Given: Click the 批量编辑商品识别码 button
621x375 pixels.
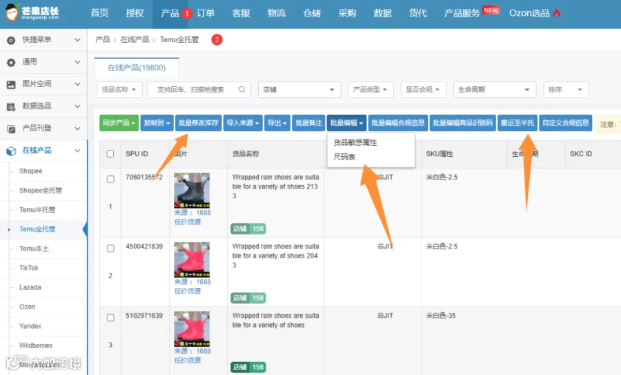Looking at the screenshot, I should click(x=462, y=123).
